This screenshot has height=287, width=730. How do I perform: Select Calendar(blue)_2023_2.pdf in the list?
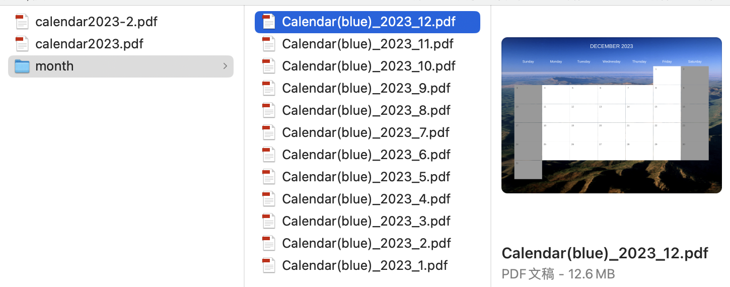[366, 243]
